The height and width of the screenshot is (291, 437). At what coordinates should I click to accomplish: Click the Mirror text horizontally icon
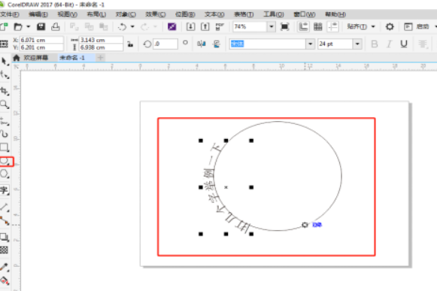(x=202, y=44)
